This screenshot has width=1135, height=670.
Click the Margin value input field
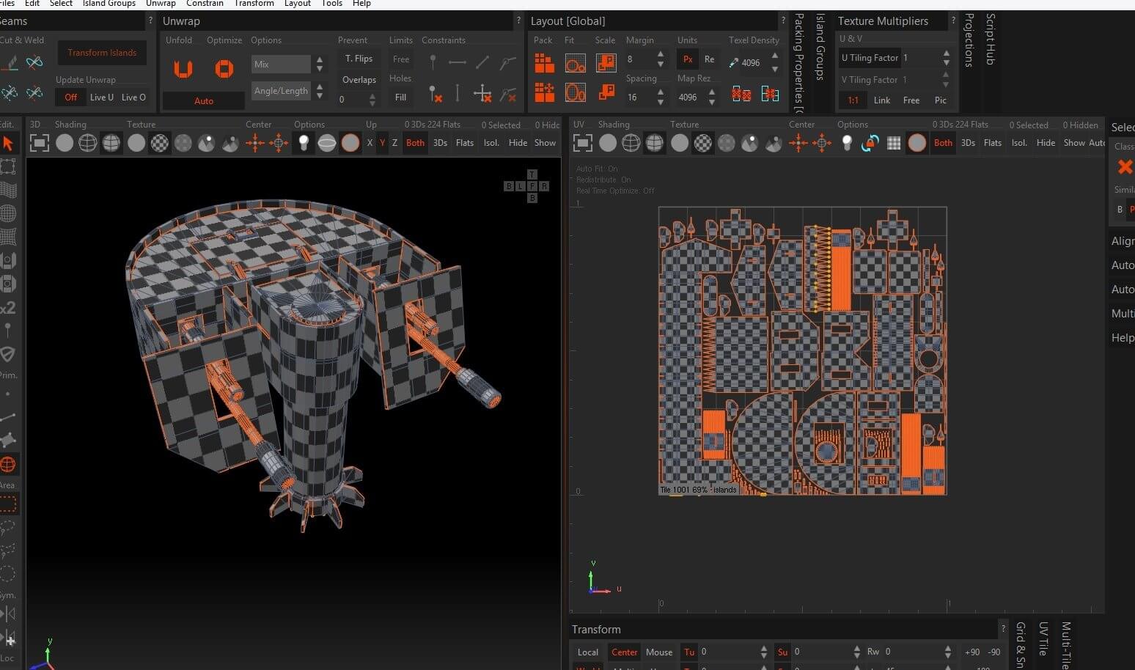(x=638, y=59)
